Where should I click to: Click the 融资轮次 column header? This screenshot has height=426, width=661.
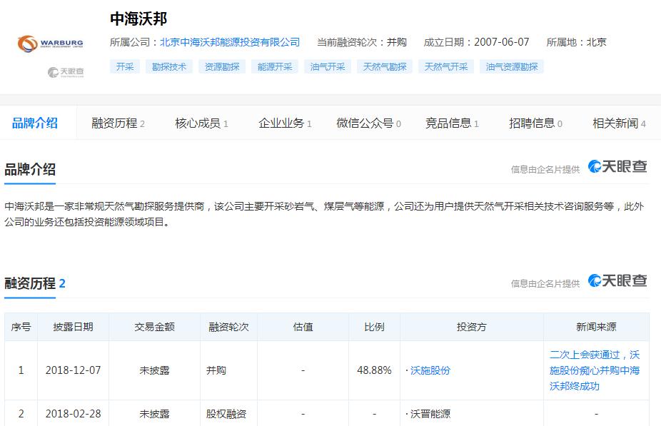pos(228,327)
